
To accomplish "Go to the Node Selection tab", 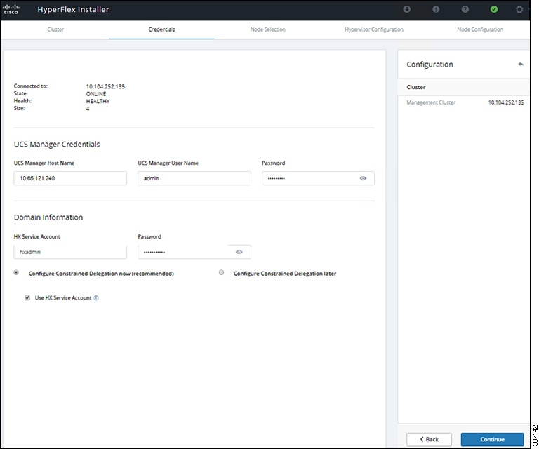I will tap(267, 29).
